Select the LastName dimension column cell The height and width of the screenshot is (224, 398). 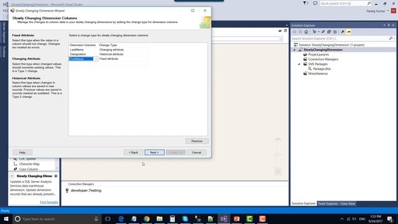[83, 50]
